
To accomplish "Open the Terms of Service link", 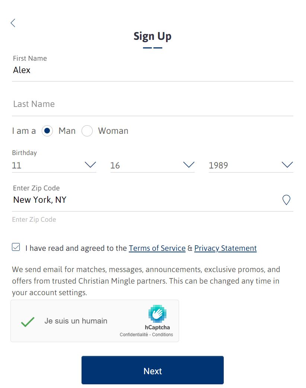I will pos(157,248).
